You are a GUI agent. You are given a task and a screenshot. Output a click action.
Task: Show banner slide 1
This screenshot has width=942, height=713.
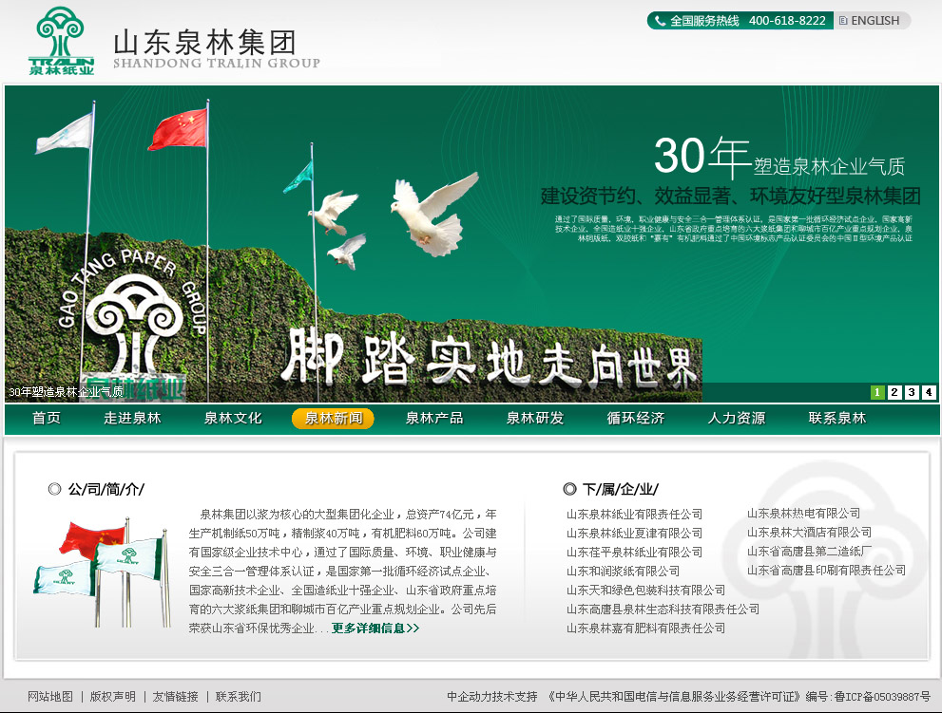coord(877,392)
